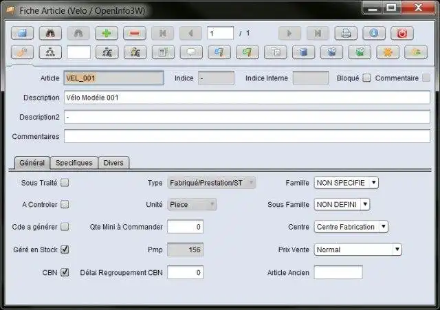
Task: Delete the record with the red minus button
Action: click(x=135, y=33)
